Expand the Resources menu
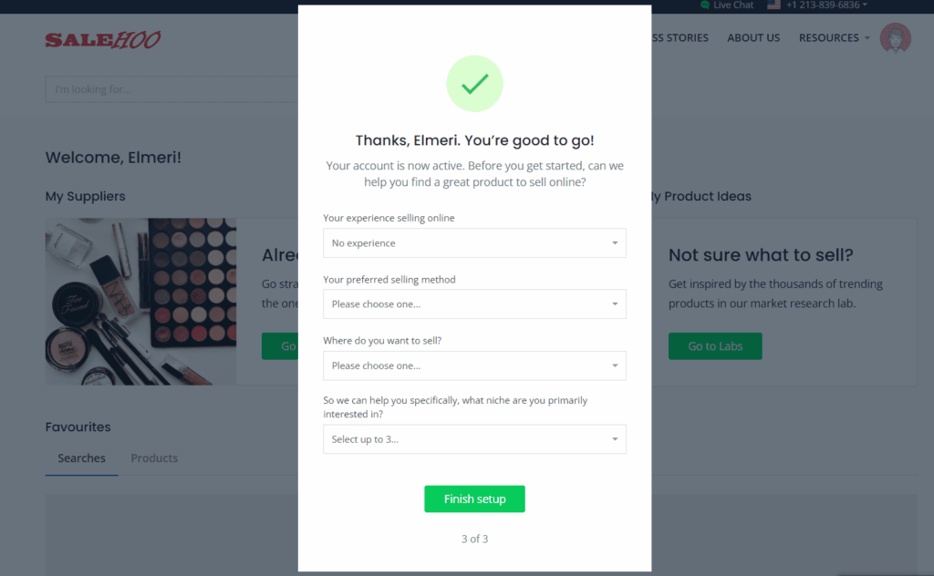This screenshot has width=934, height=576. pos(834,37)
